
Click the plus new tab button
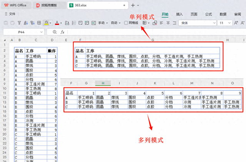[x=133, y=5]
